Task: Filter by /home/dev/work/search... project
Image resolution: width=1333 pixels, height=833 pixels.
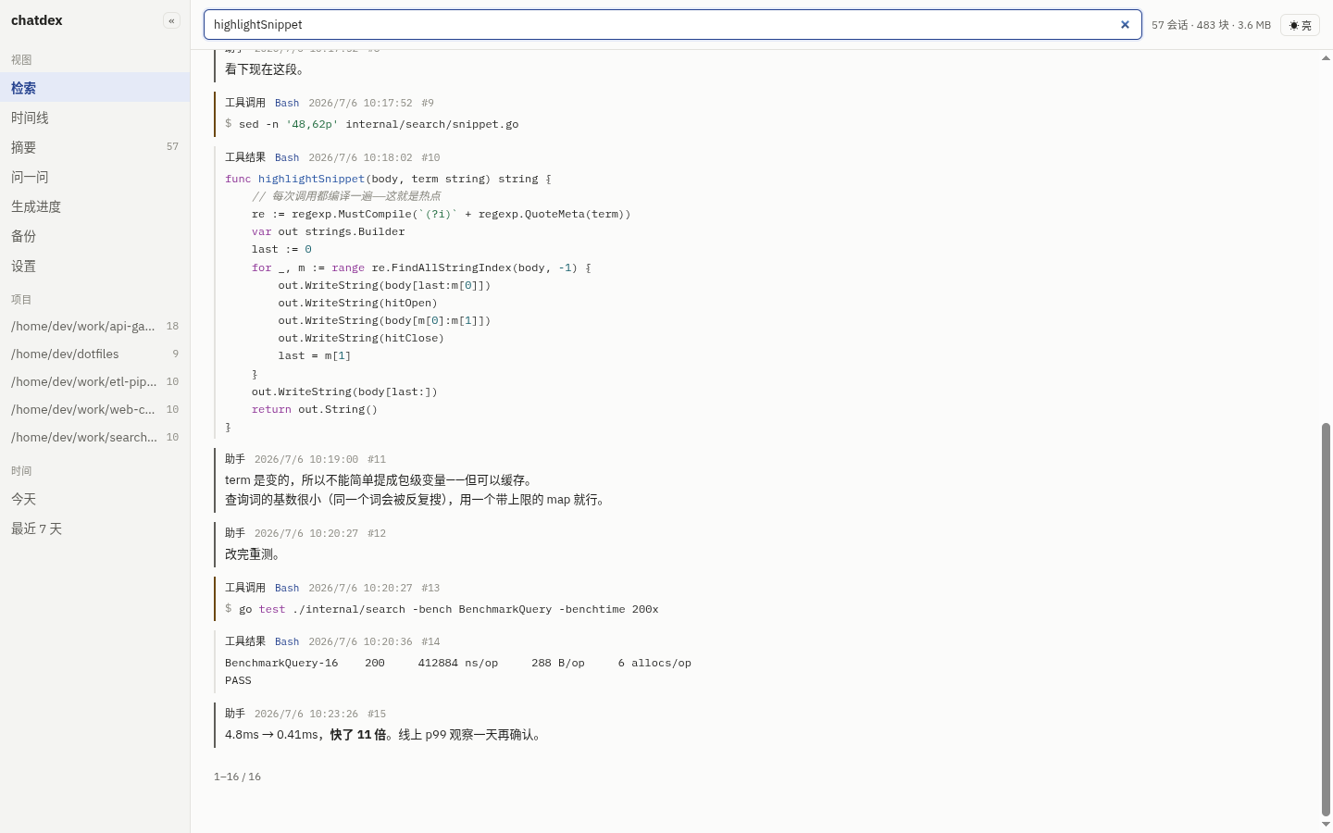Action: [94, 437]
